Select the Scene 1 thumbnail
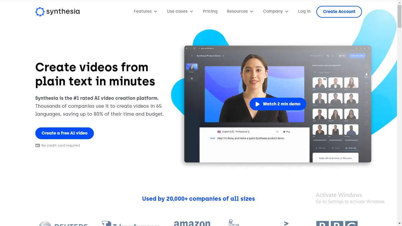The width and height of the screenshot is (402, 226). coord(192,67)
